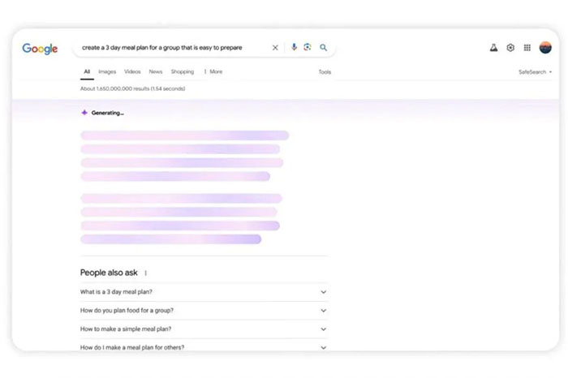Viewport: 568px width, 378px height.
Task: Switch to the Images tab
Action: click(107, 72)
